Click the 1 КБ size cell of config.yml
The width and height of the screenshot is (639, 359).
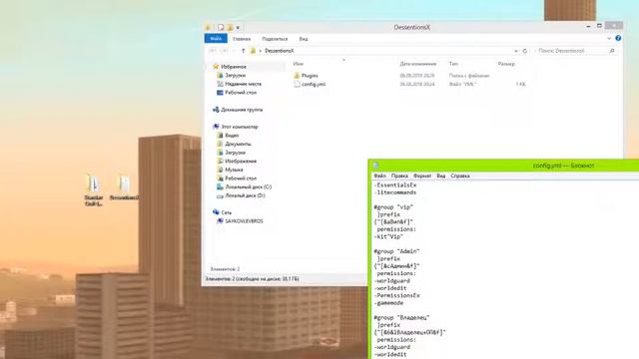click(521, 84)
